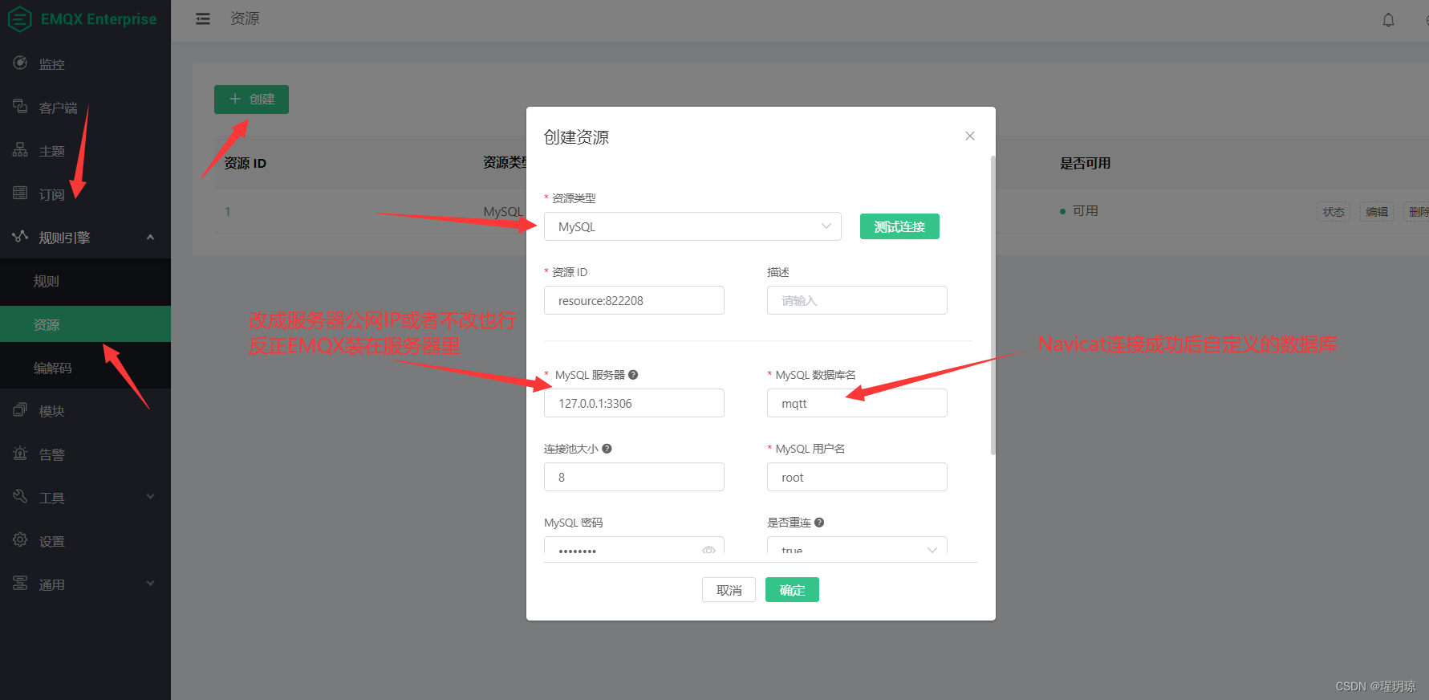The image size is (1429, 700).
Task: Show password with eye icon in MySQL 密码
Action: tap(708, 550)
